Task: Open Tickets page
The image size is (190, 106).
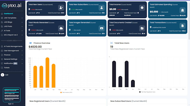Action: 7,68
